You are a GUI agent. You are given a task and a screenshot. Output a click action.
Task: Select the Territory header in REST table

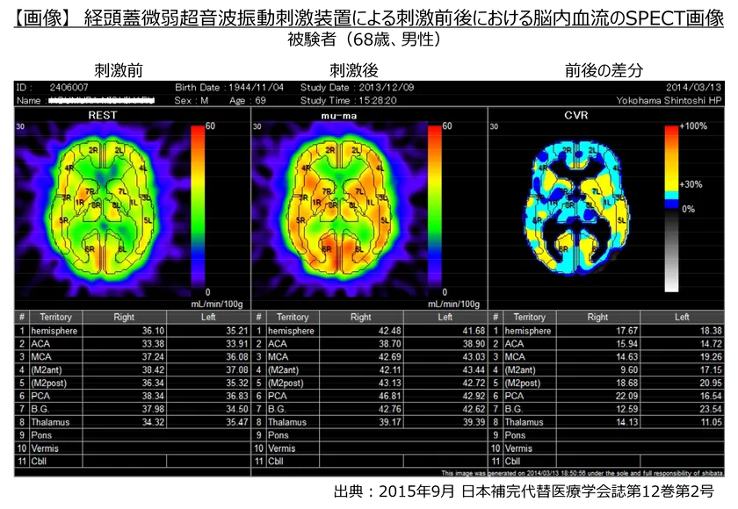[x=56, y=317]
